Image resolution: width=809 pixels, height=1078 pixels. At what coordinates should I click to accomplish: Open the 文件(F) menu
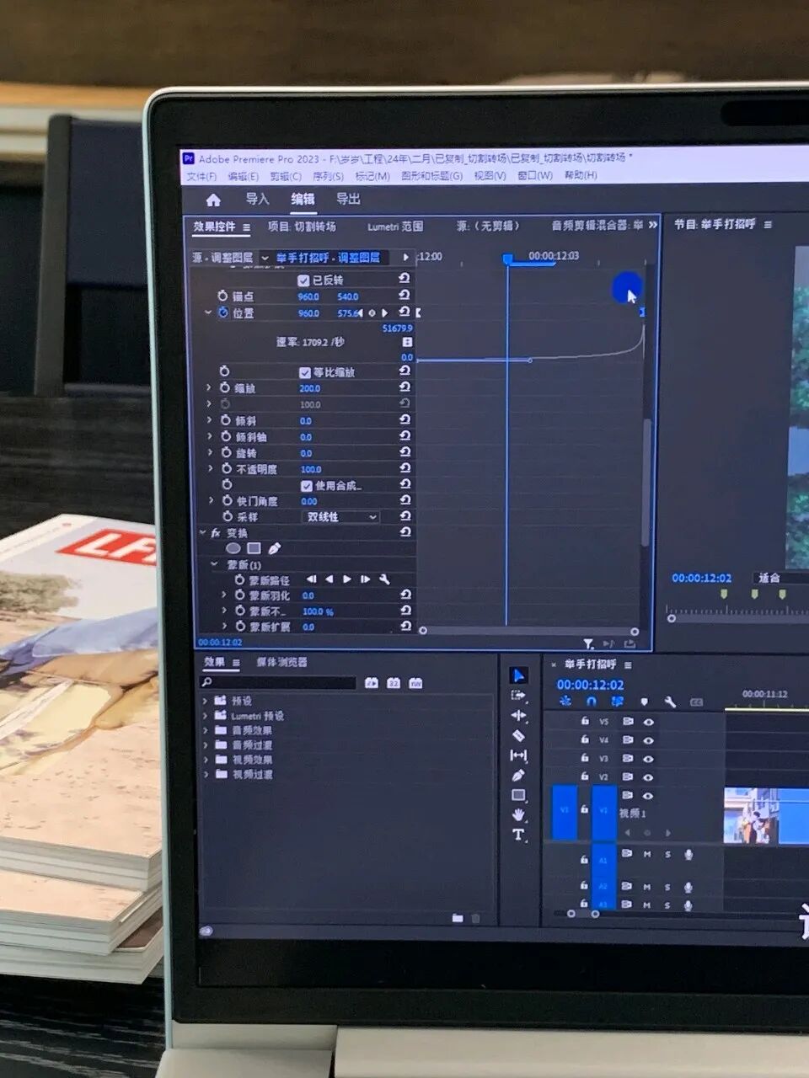tap(201, 176)
